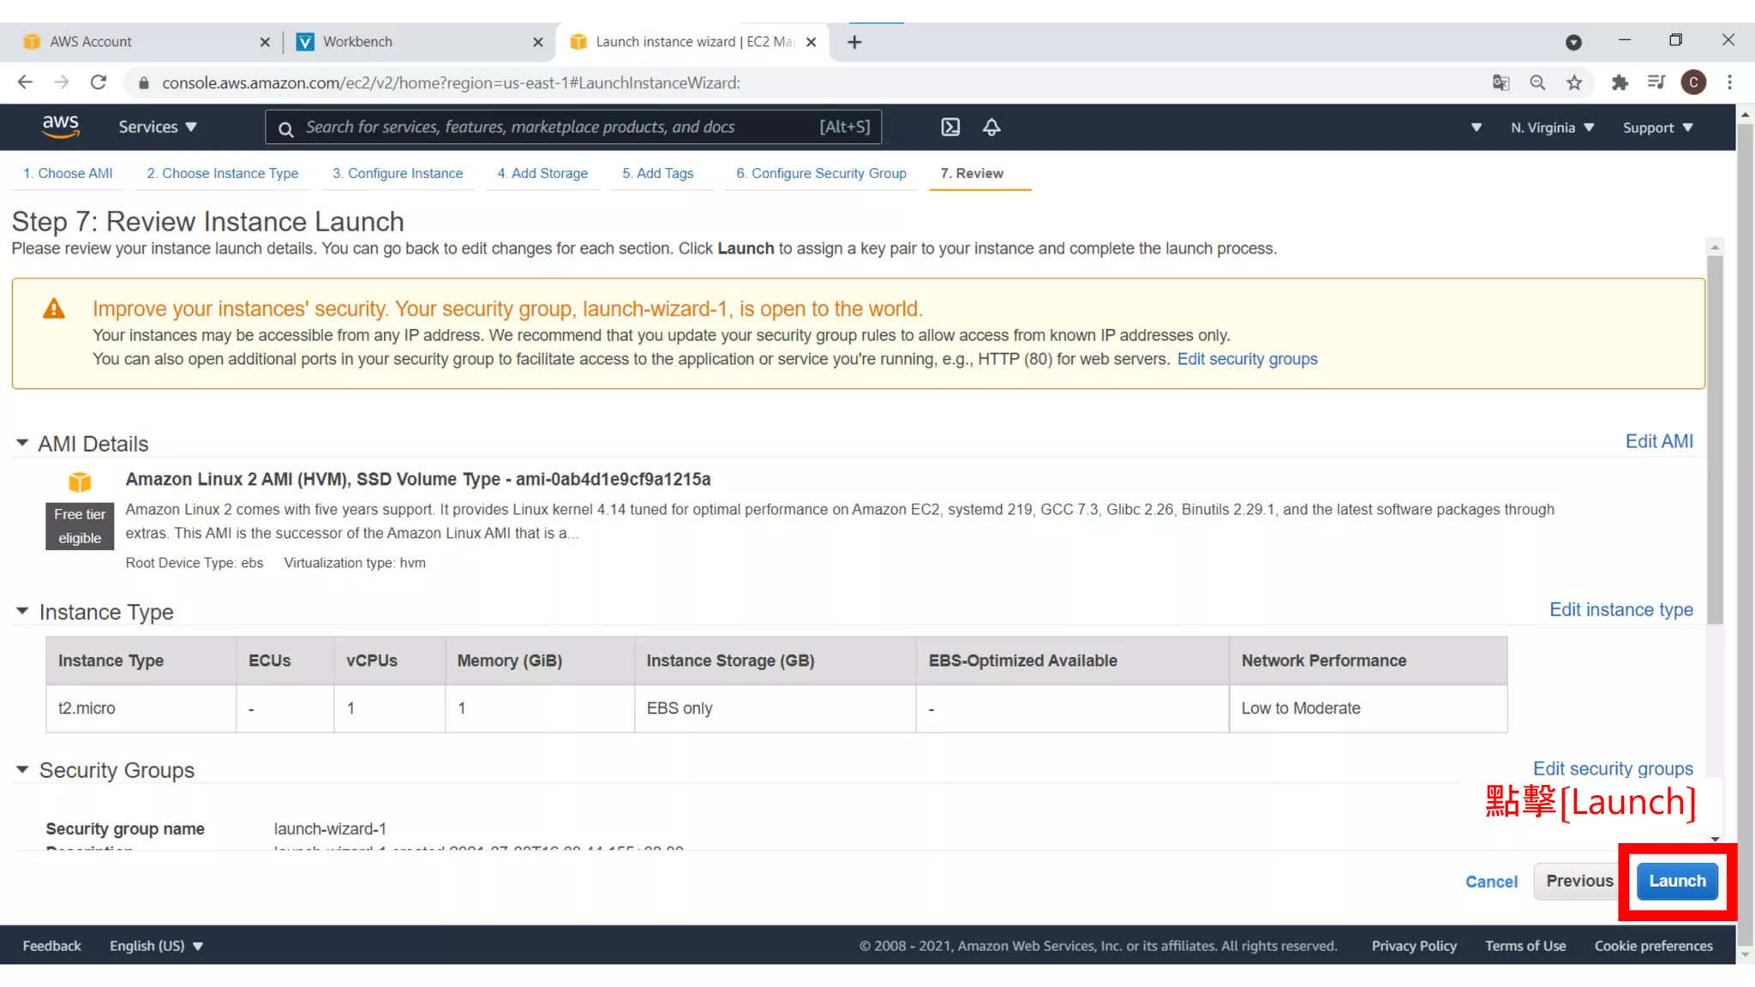Collapse the Instance Type section

(22, 611)
